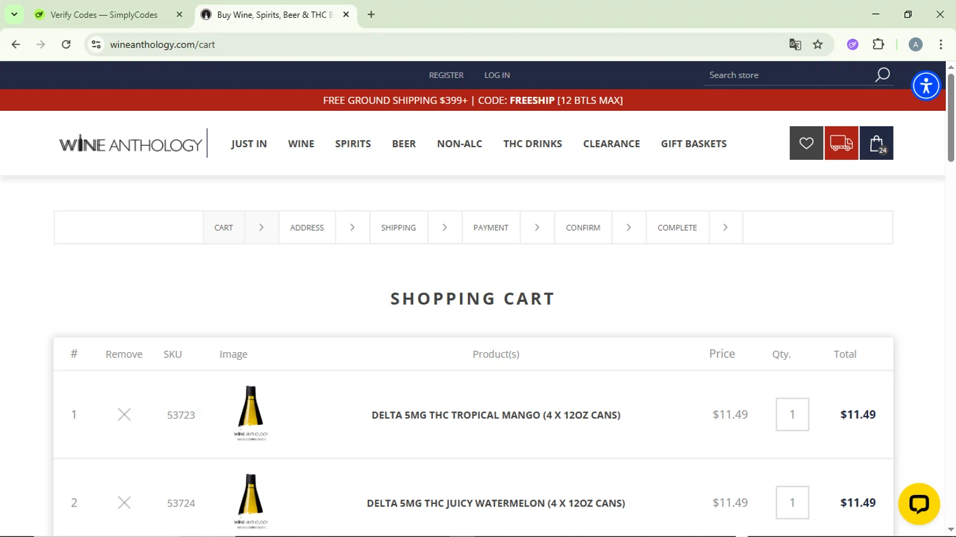Image resolution: width=956 pixels, height=537 pixels.
Task: Open the Delta Tropical Mango product link
Action: pyautogui.click(x=496, y=415)
